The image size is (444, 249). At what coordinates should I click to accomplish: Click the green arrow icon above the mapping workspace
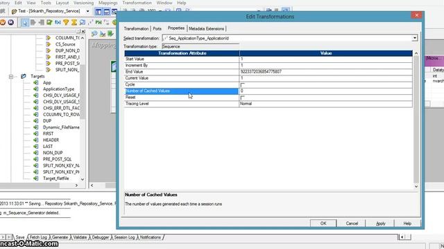pyautogui.click(x=110, y=34)
